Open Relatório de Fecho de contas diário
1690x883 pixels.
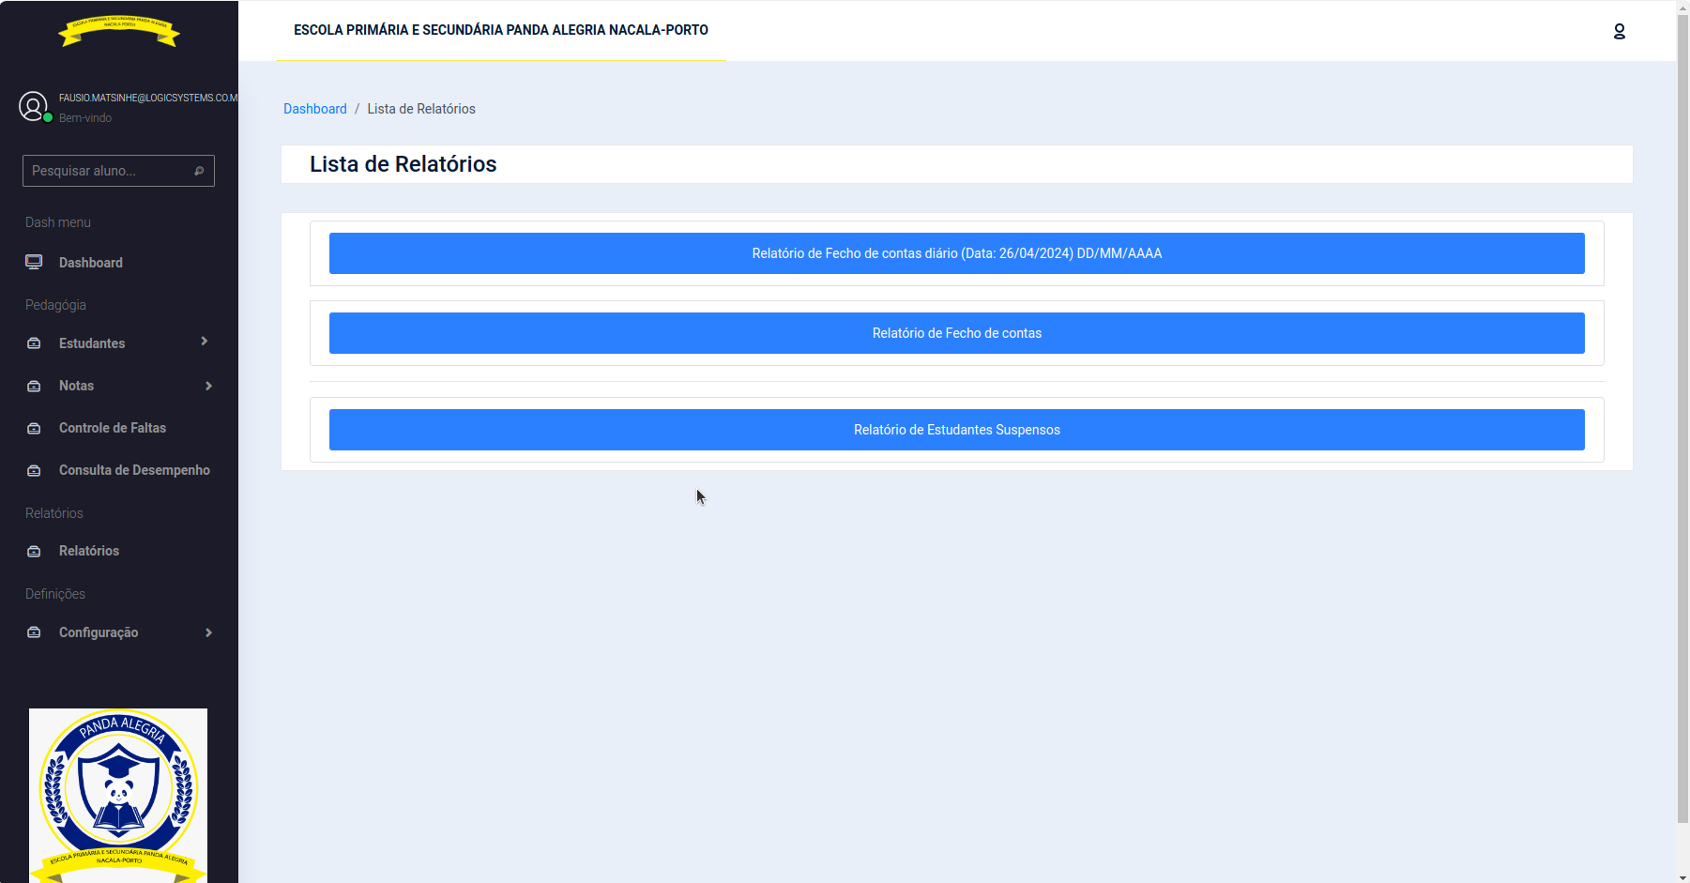[956, 253]
